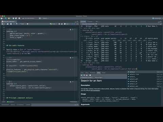Click the home icon in Help pane

(87, 75)
